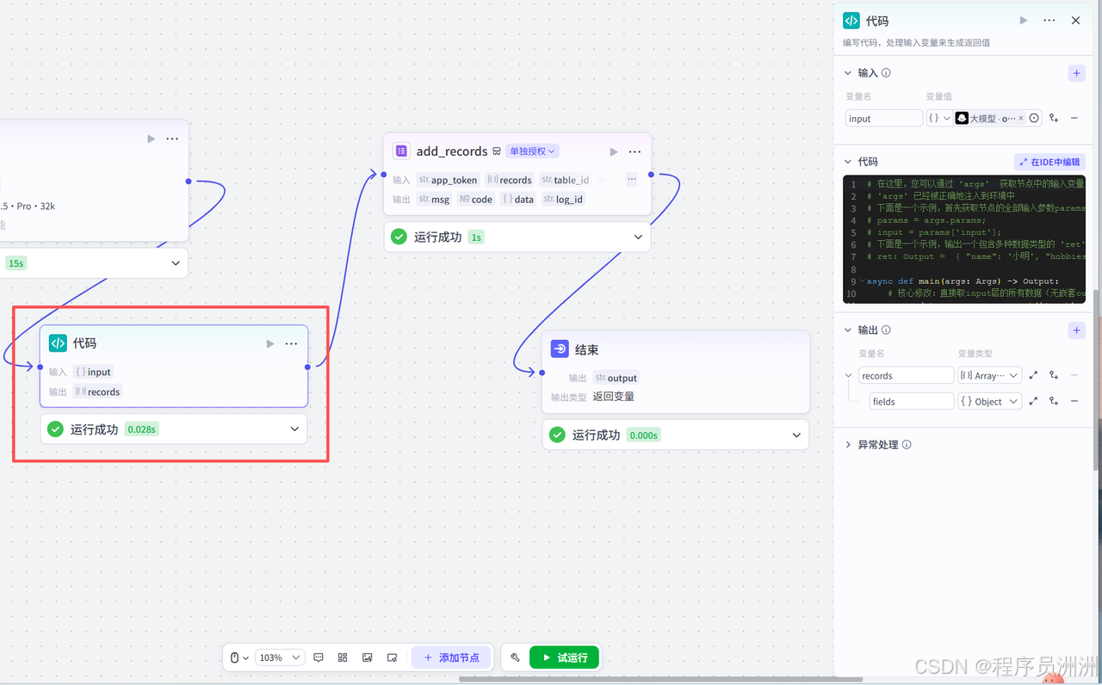Open 在IDE中编辑 to edit code

pyautogui.click(x=1049, y=162)
